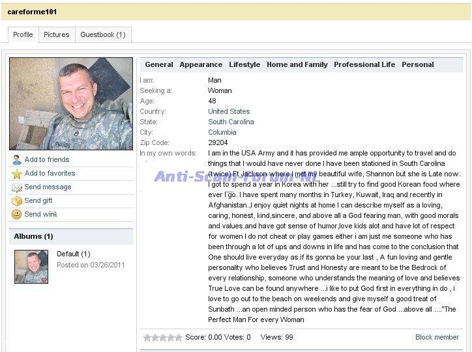Click the Send message envelope icon
This screenshot has width=472, height=352.
pos(17,187)
